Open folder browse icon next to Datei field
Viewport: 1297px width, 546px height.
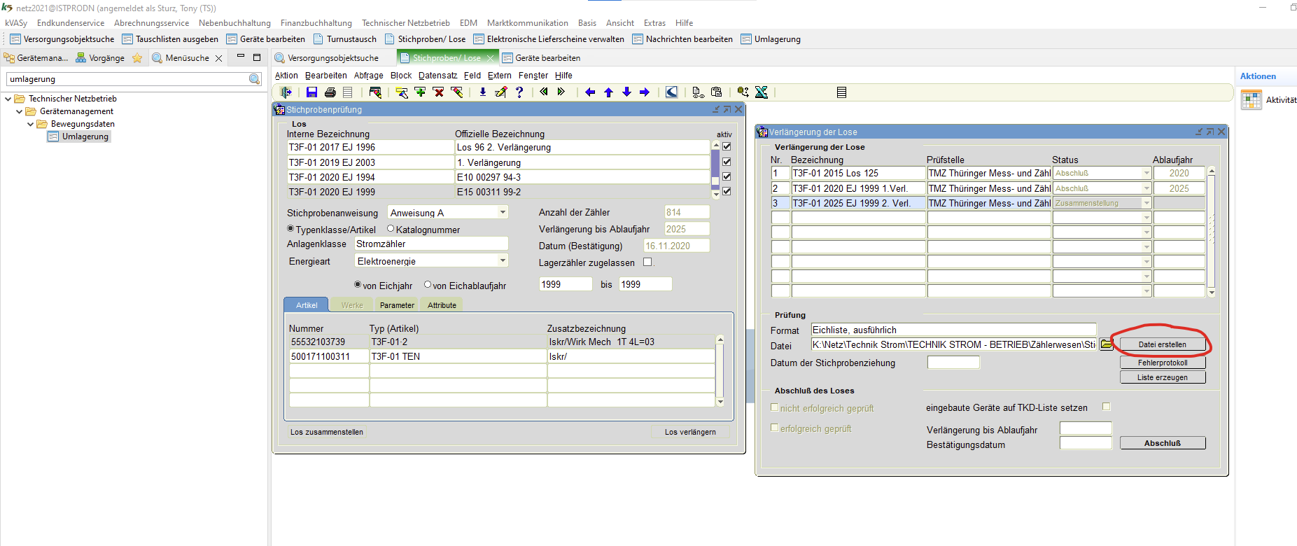click(x=1106, y=344)
